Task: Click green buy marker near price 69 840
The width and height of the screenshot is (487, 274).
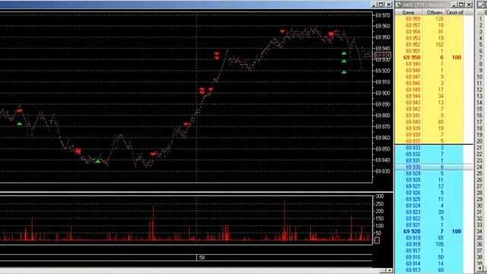Action: [x=98, y=161]
